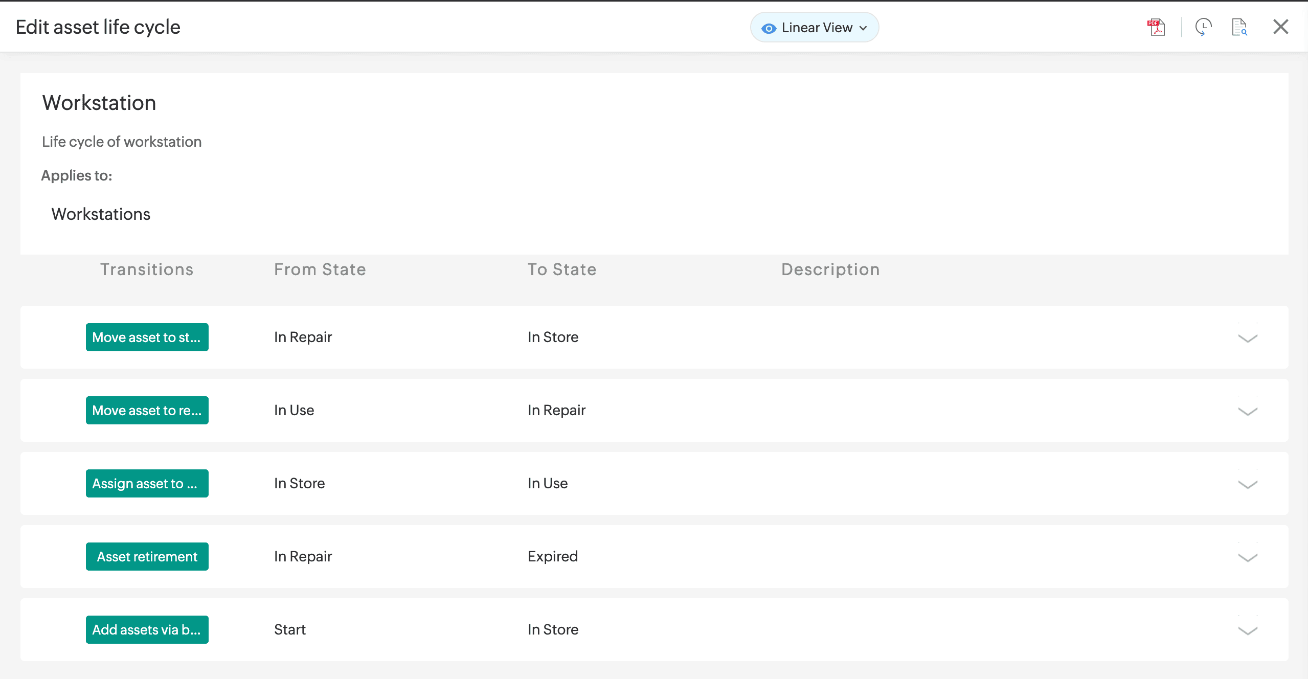Expand the Asset retirement row chevron
1308x679 pixels.
pyautogui.click(x=1247, y=557)
